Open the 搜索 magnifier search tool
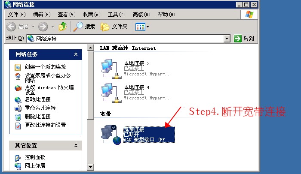301x174 pixels. coord(78,27)
